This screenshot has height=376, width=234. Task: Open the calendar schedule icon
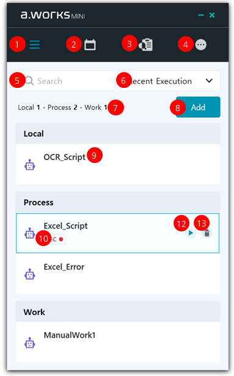pyautogui.click(x=90, y=45)
